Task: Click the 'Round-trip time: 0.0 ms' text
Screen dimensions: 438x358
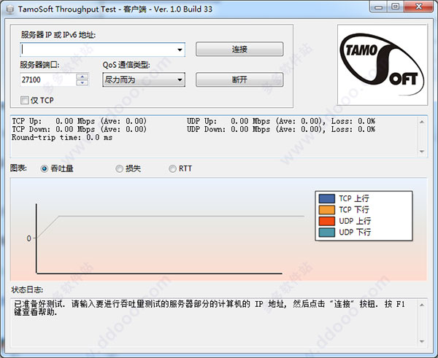Action: 62,137
